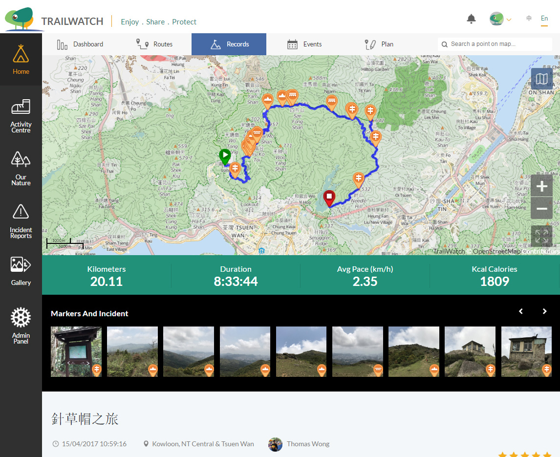Image resolution: width=560 pixels, height=457 pixels.
Task: Click the red finish marker on map
Action: pos(329,198)
